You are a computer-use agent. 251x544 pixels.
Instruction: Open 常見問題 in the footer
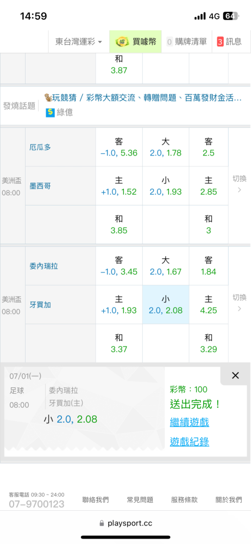[x=140, y=500]
